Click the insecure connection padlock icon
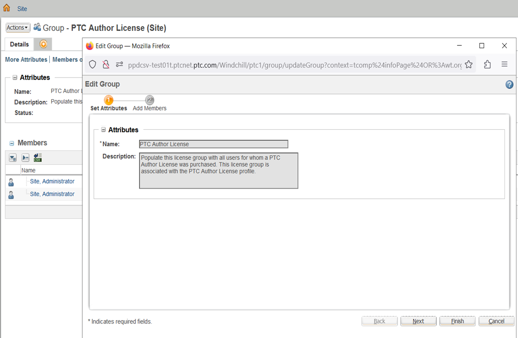The image size is (518, 338). click(x=106, y=64)
